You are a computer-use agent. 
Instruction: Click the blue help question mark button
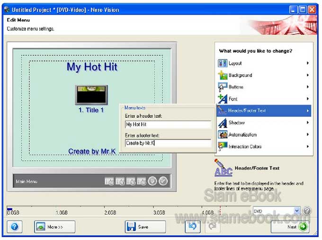tap(15, 227)
